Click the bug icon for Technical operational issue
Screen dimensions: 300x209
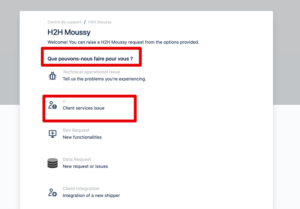coord(53,76)
